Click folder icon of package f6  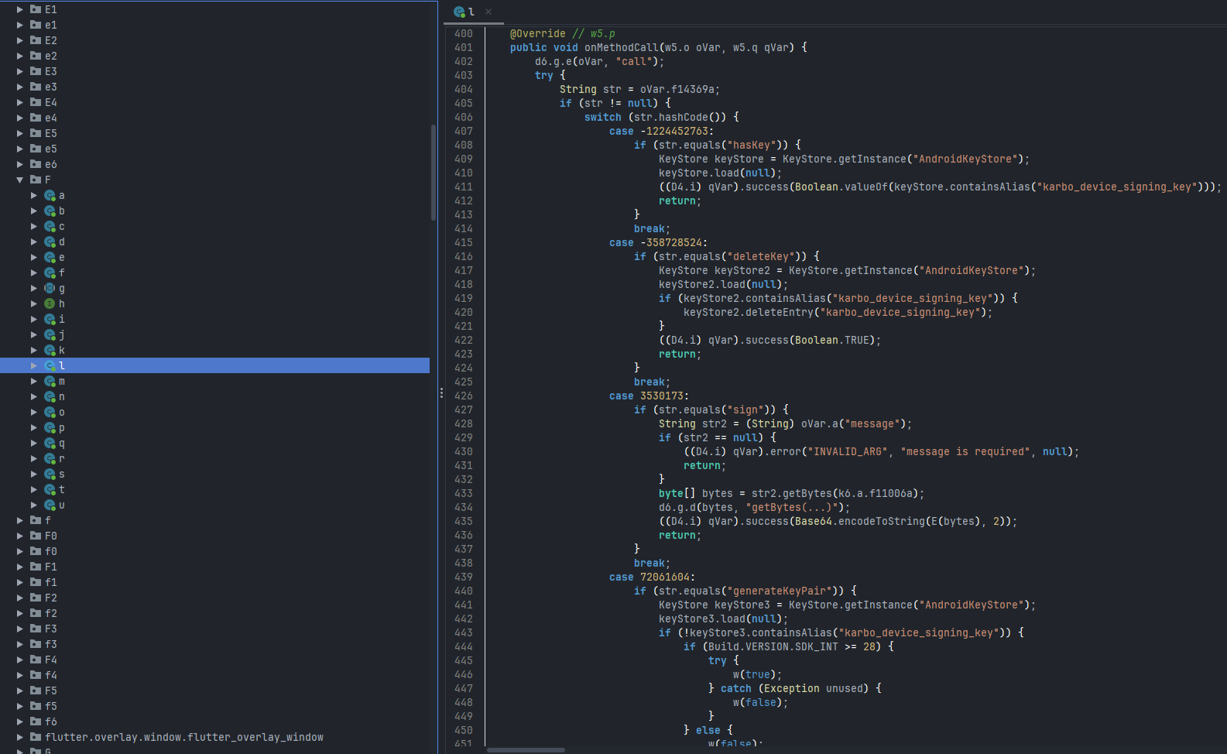pyautogui.click(x=36, y=721)
